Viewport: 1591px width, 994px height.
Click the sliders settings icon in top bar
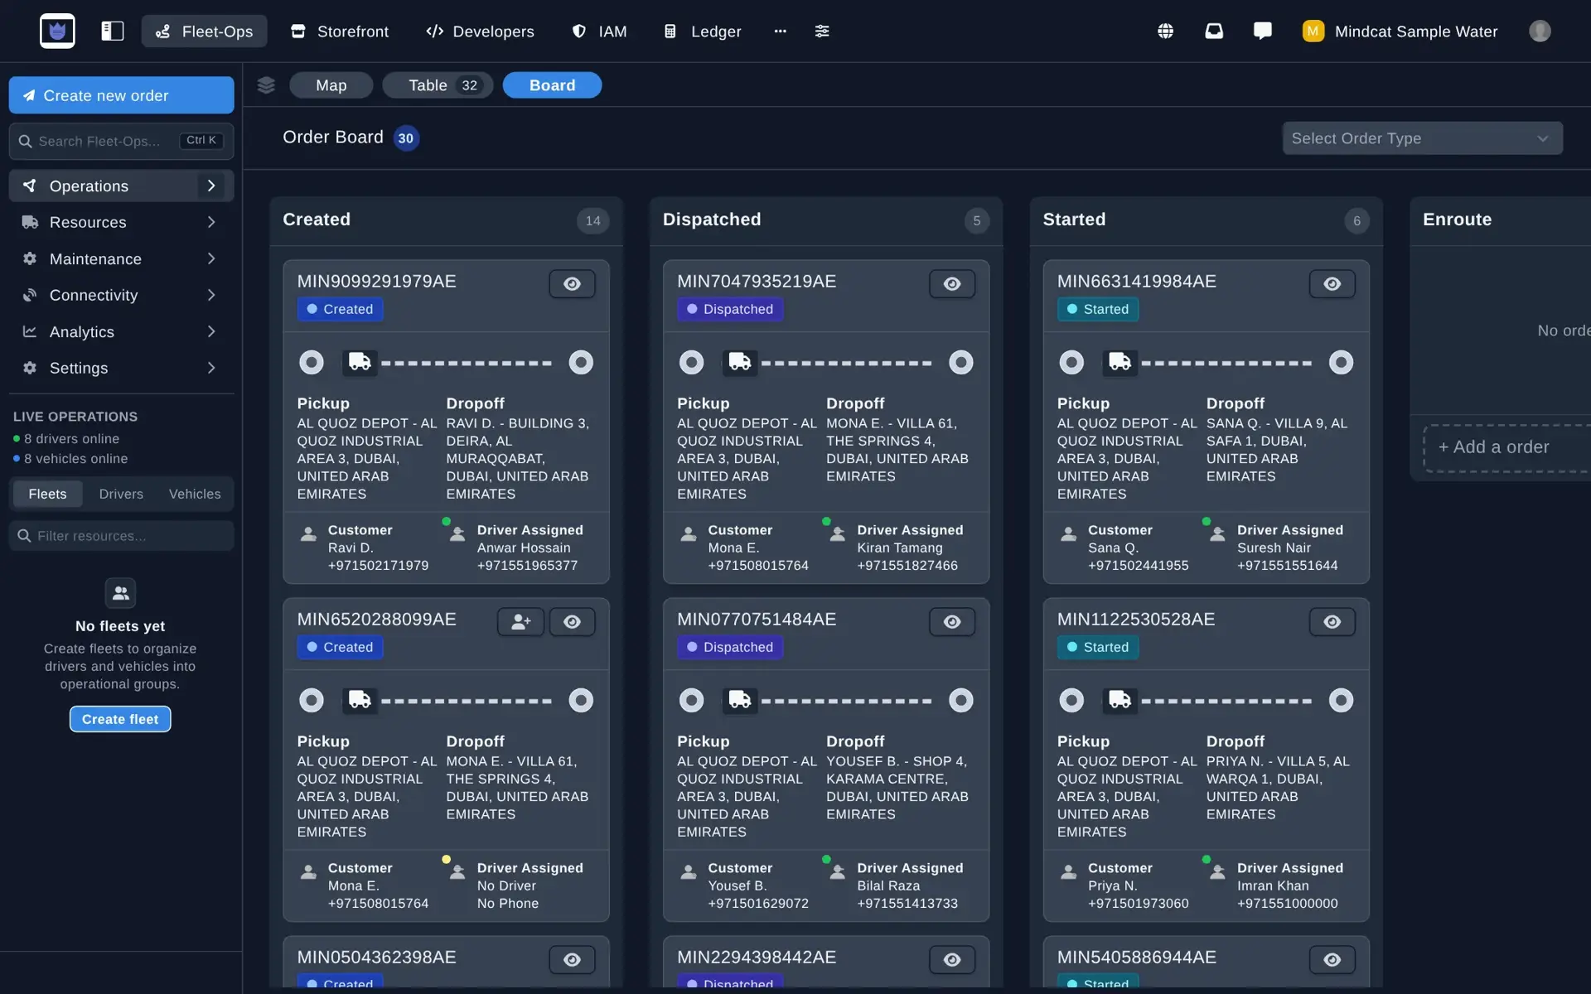(822, 31)
